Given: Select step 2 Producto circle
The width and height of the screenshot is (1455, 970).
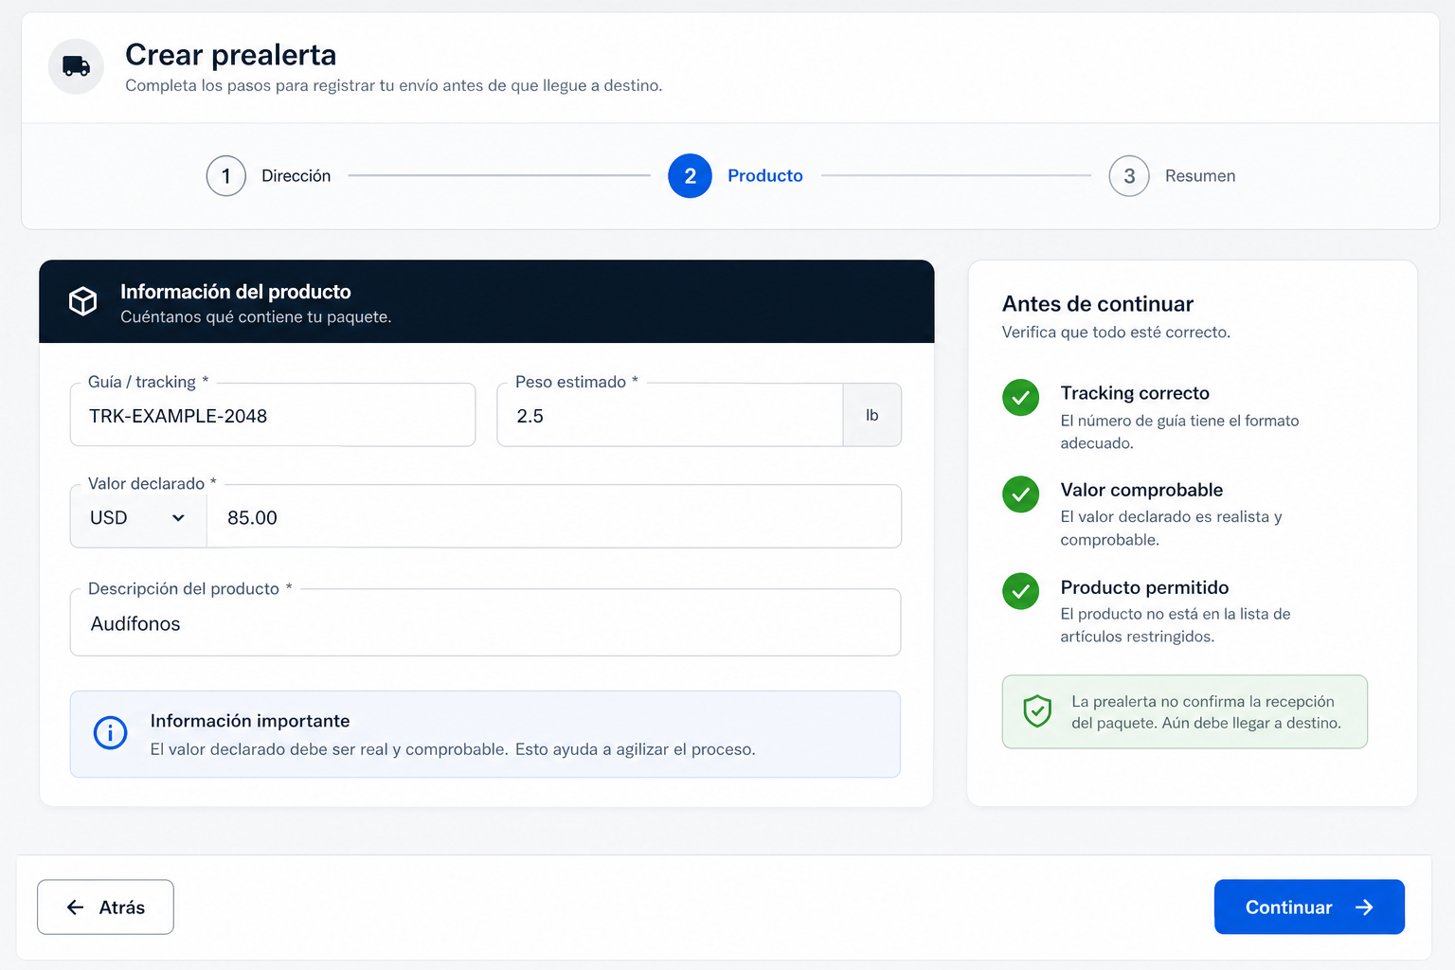Looking at the screenshot, I should 690,176.
